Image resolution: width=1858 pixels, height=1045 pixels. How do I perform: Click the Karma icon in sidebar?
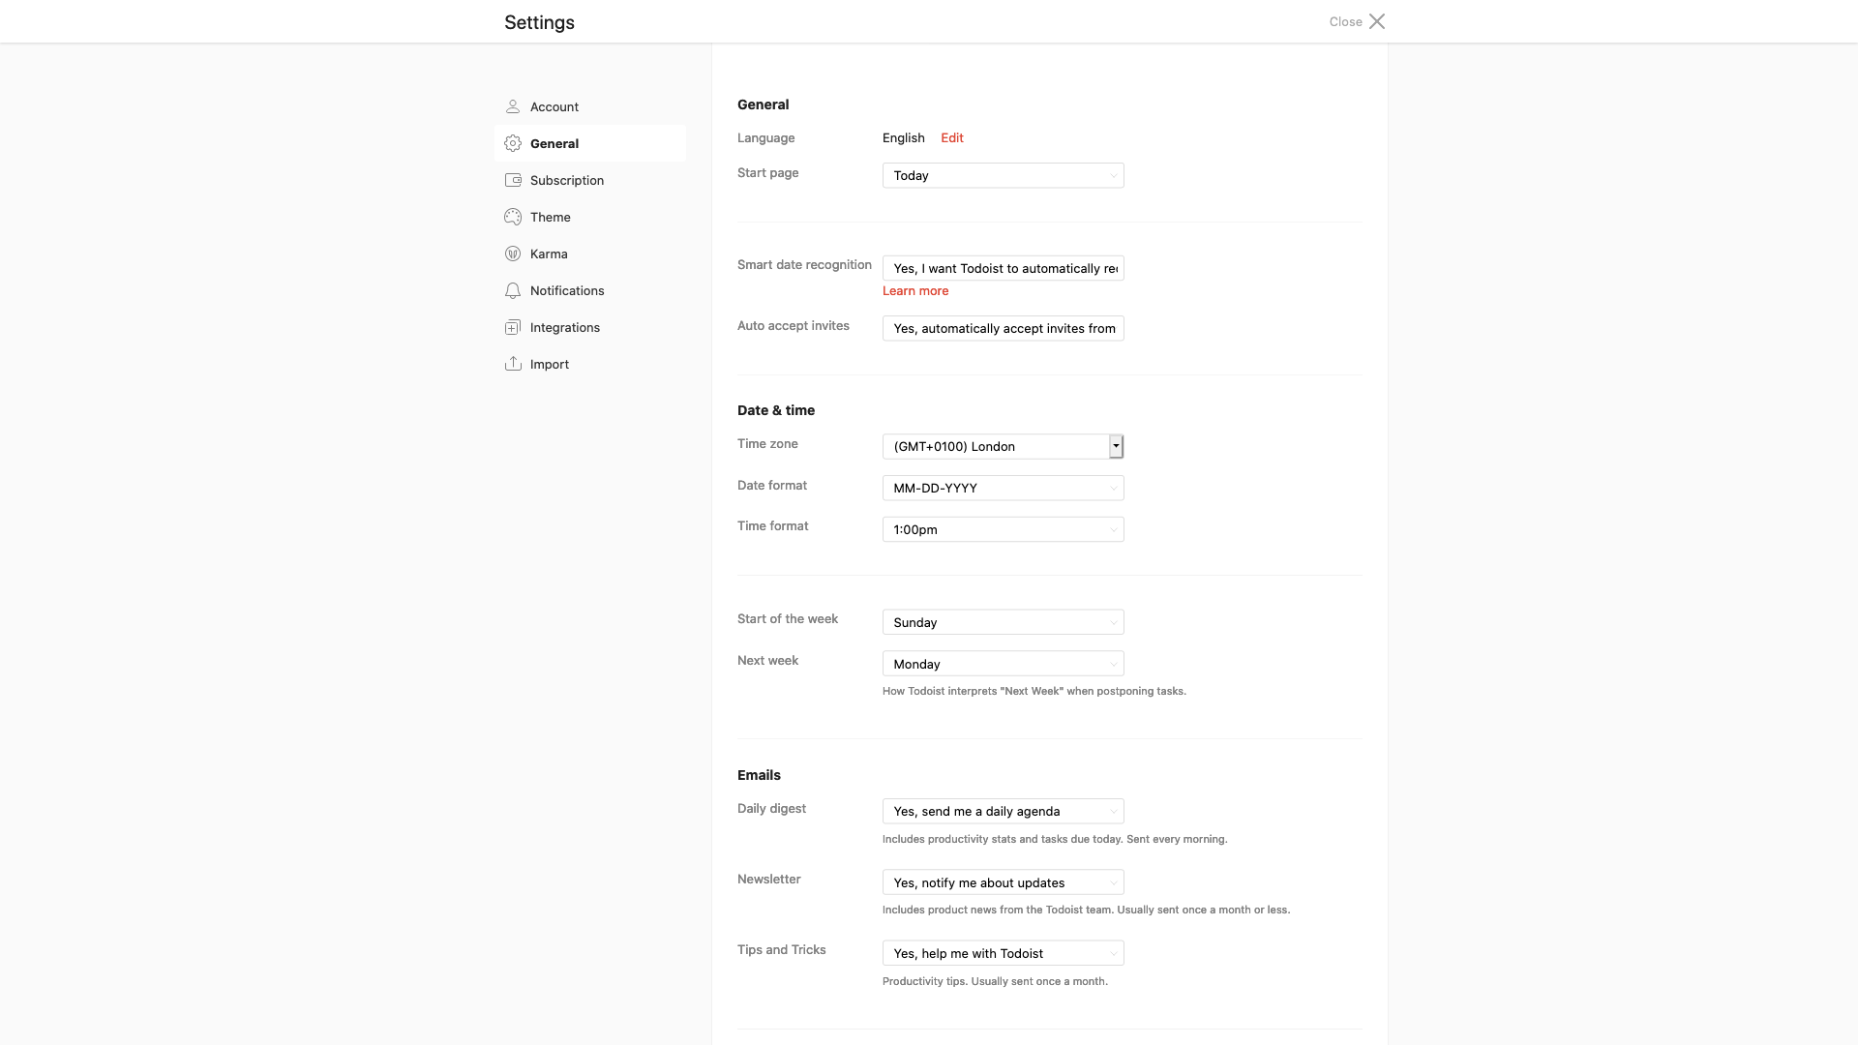click(x=513, y=254)
